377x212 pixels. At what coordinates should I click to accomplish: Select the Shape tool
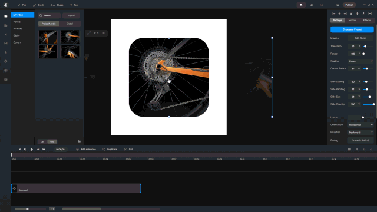(x=57, y=5)
